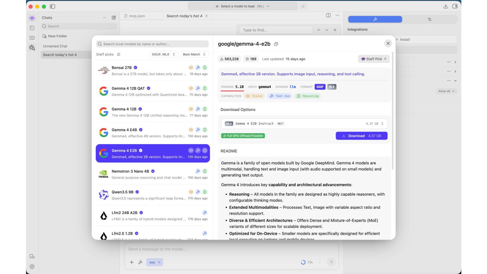The width and height of the screenshot is (487, 274).
Task: Focus the Chats search field
Action: (x=79, y=26)
